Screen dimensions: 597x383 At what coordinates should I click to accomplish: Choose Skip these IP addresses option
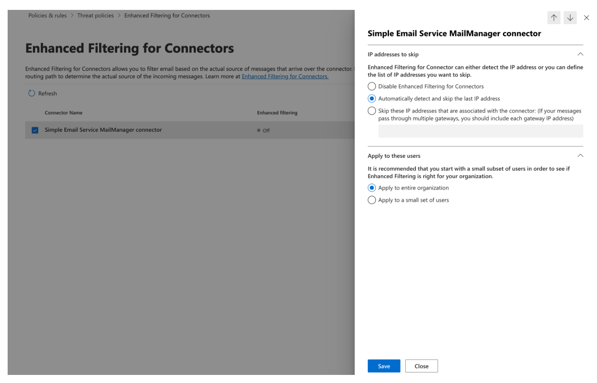tap(372, 111)
